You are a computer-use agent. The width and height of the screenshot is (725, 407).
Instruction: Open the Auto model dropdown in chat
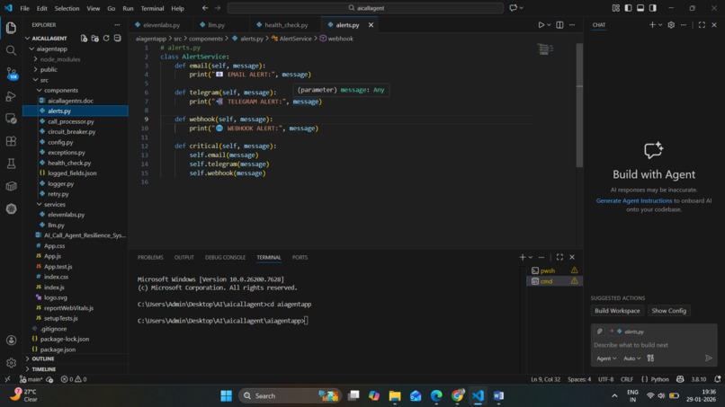[631, 358]
